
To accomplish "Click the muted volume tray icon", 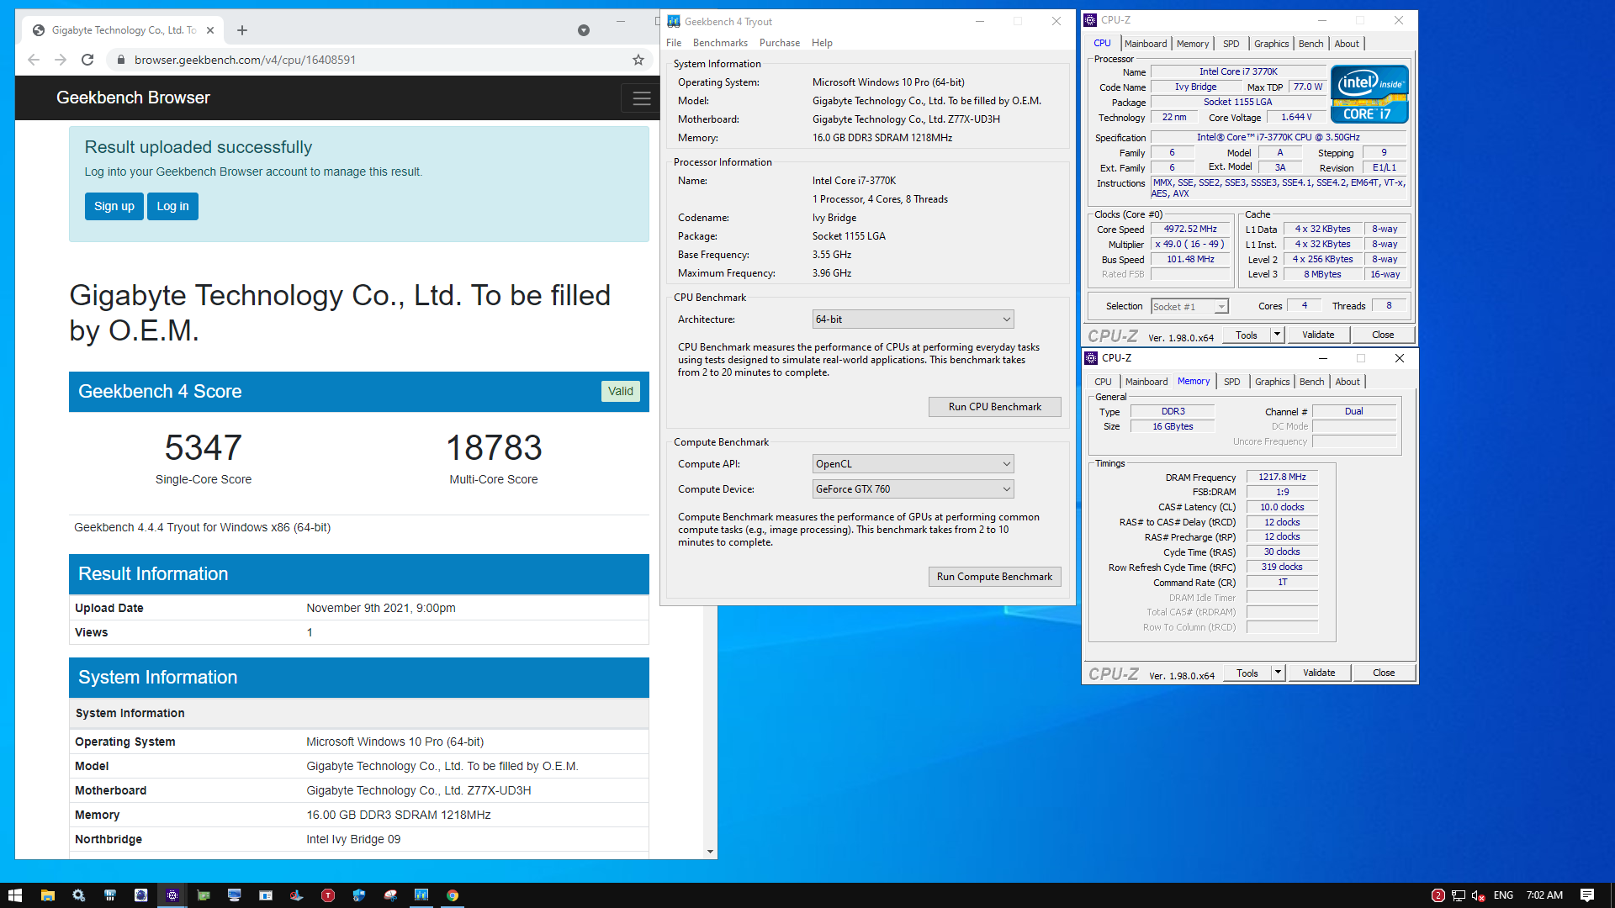I will point(1479,895).
